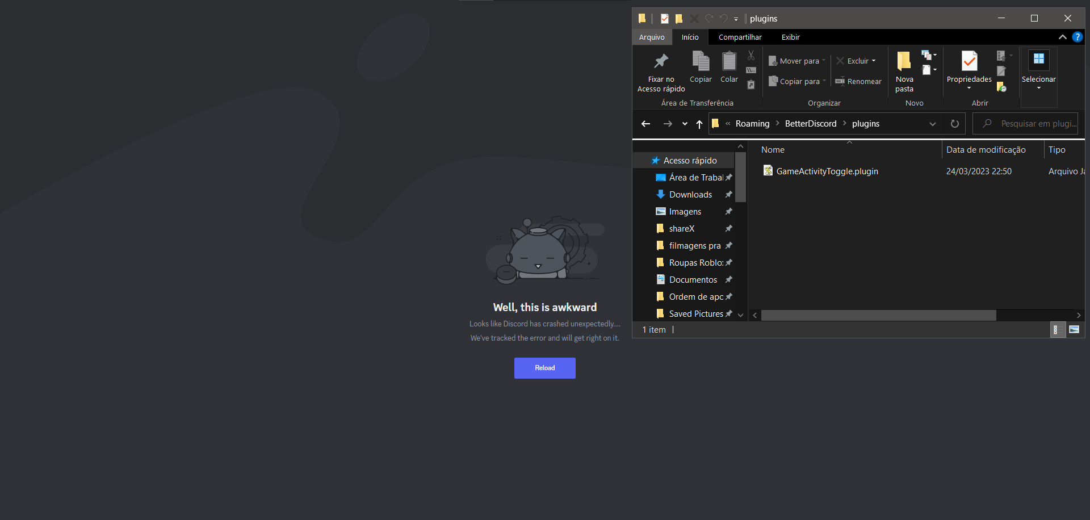Viewport: 1090px width, 520px height.
Task: Expand the Excluir dropdown arrow
Action: pos(874,61)
